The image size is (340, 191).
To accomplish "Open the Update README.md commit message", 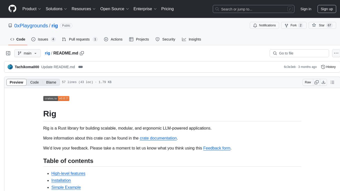I will 58,67.
